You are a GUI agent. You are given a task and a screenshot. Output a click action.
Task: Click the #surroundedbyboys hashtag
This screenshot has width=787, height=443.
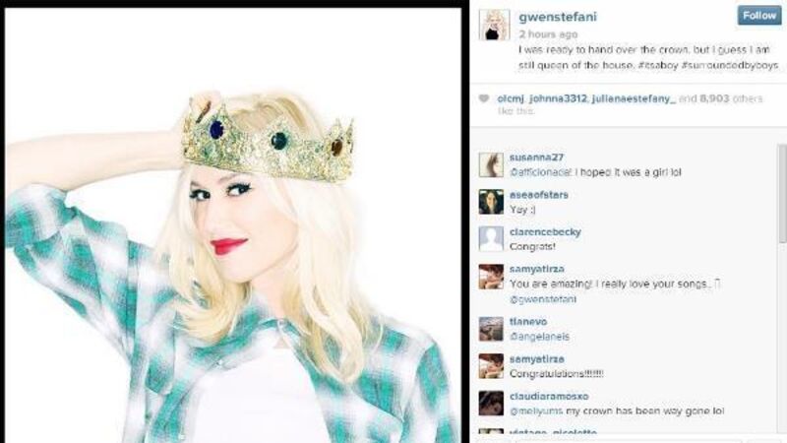730,65
